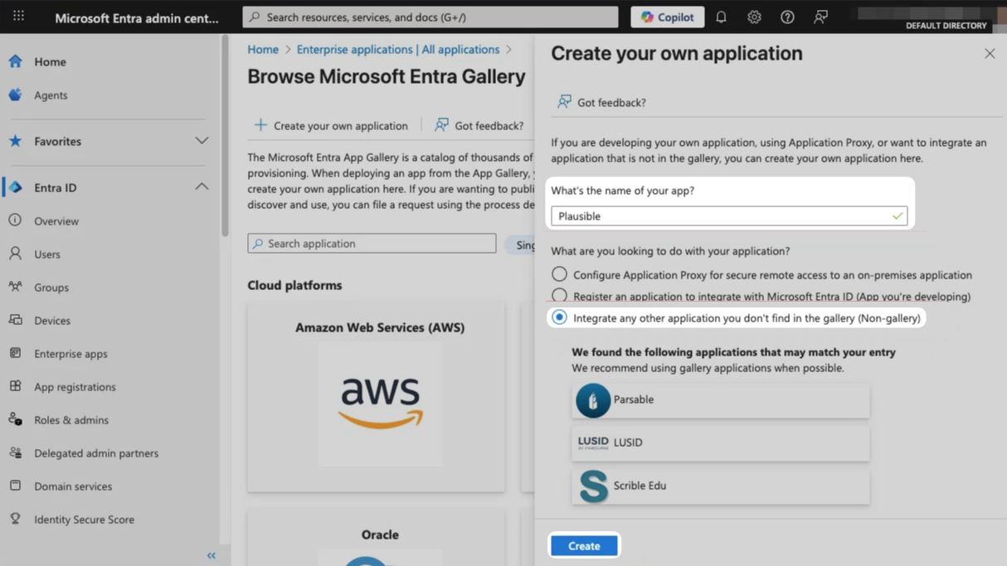
Task: Click the Scrible Edu S logo
Action: pyautogui.click(x=593, y=486)
